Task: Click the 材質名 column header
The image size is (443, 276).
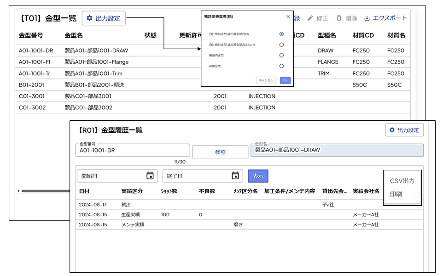Action: pyautogui.click(x=396, y=35)
